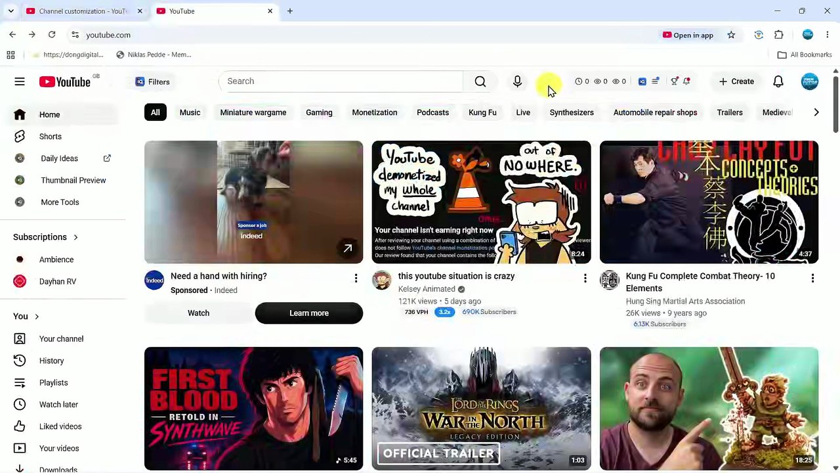Click the magnifier search button
This screenshot has height=473, width=840.
coord(480,81)
